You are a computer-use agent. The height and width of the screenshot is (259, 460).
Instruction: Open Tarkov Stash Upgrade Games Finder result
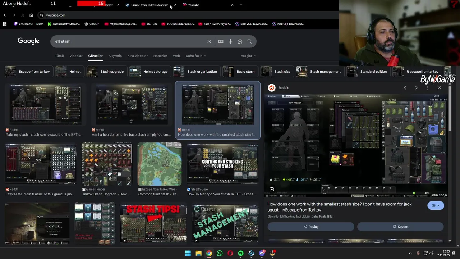[x=107, y=164]
